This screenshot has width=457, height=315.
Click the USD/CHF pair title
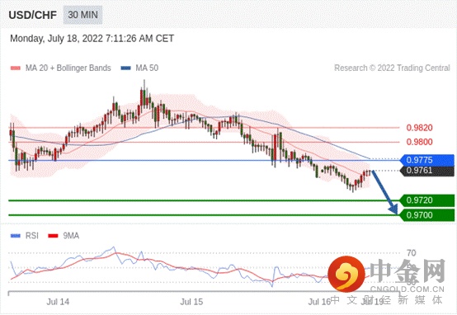pyautogui.click(x=33, y=15)
